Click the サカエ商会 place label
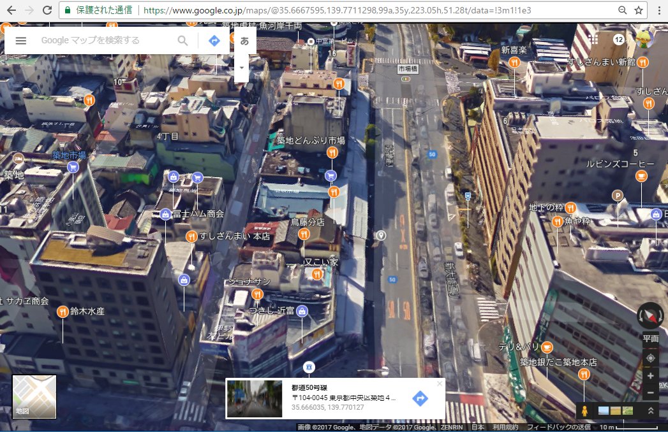The width and height of the screenshot is (668, 432). point(26,301)
